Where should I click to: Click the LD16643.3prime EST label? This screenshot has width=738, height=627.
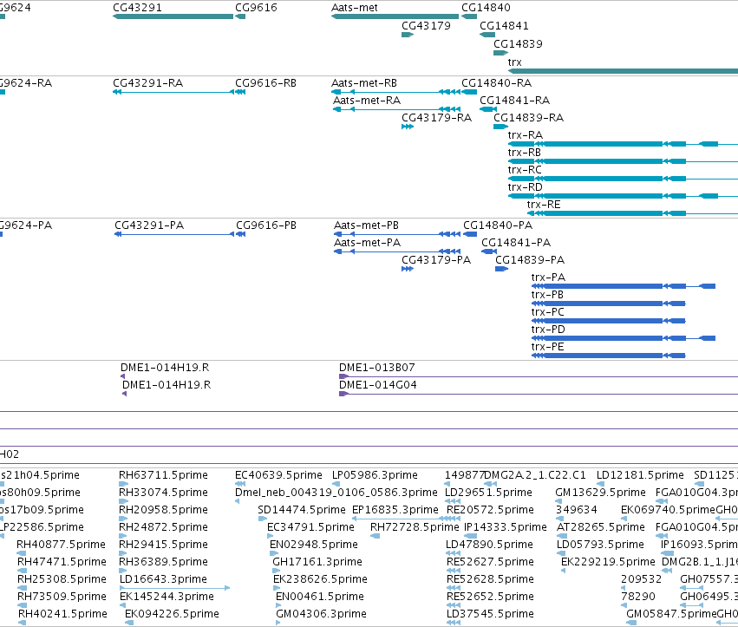click(x=163, y=579)
